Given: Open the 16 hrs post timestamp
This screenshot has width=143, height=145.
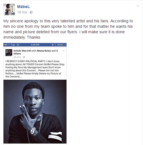Looking at the screenshot, I should [22, 12].
